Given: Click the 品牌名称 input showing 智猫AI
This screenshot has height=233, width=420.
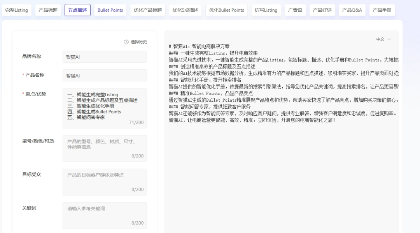Looking at the screenshot, I should pyautogui.click(x=104, y=56).
